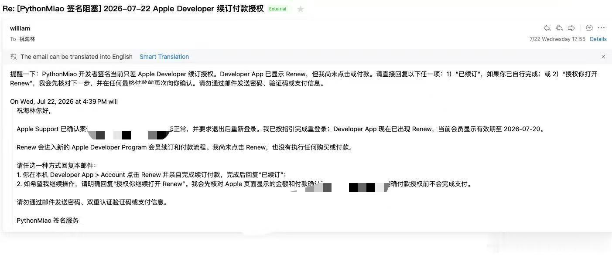The width and height of the screenshot is (612, 258).
Task: Click the email subject title line
Action: 133,9
